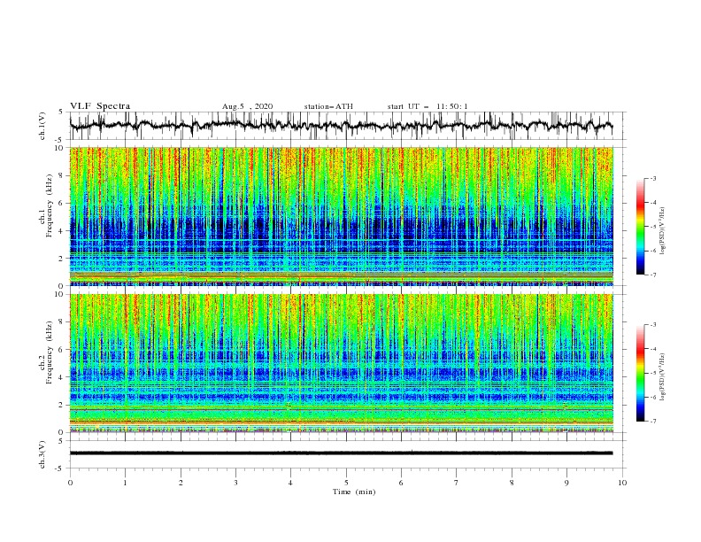Image resolution: width=701 pixels, height=542 pixels.
Task: Click the ch.2 spectrogram colorbar
Action: (x=640, y=373)
